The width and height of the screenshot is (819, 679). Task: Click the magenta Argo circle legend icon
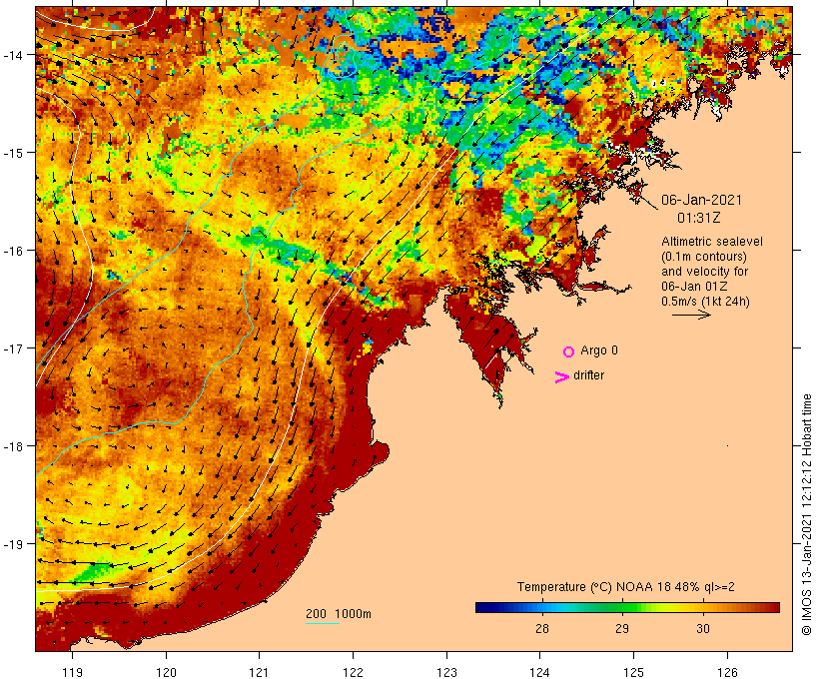[x=568, y=351]
